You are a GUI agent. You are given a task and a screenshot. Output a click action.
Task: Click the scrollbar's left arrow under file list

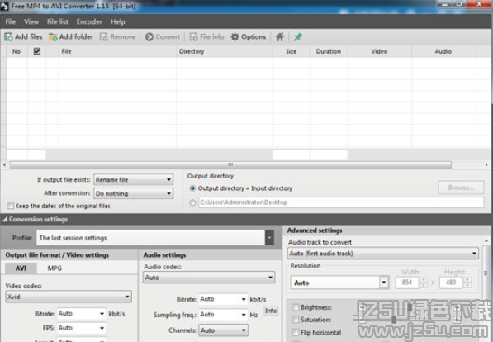point(4,164)
